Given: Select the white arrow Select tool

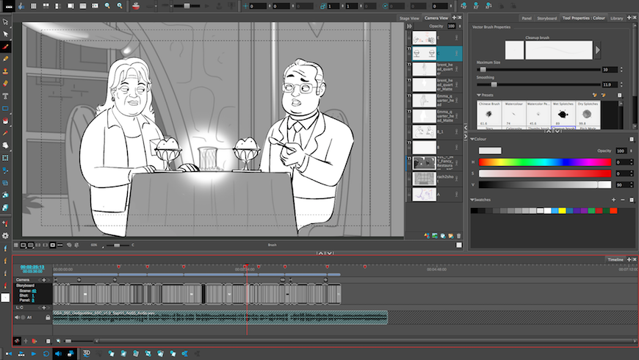Looking at the screenshot, I should [x=5, y=34].
